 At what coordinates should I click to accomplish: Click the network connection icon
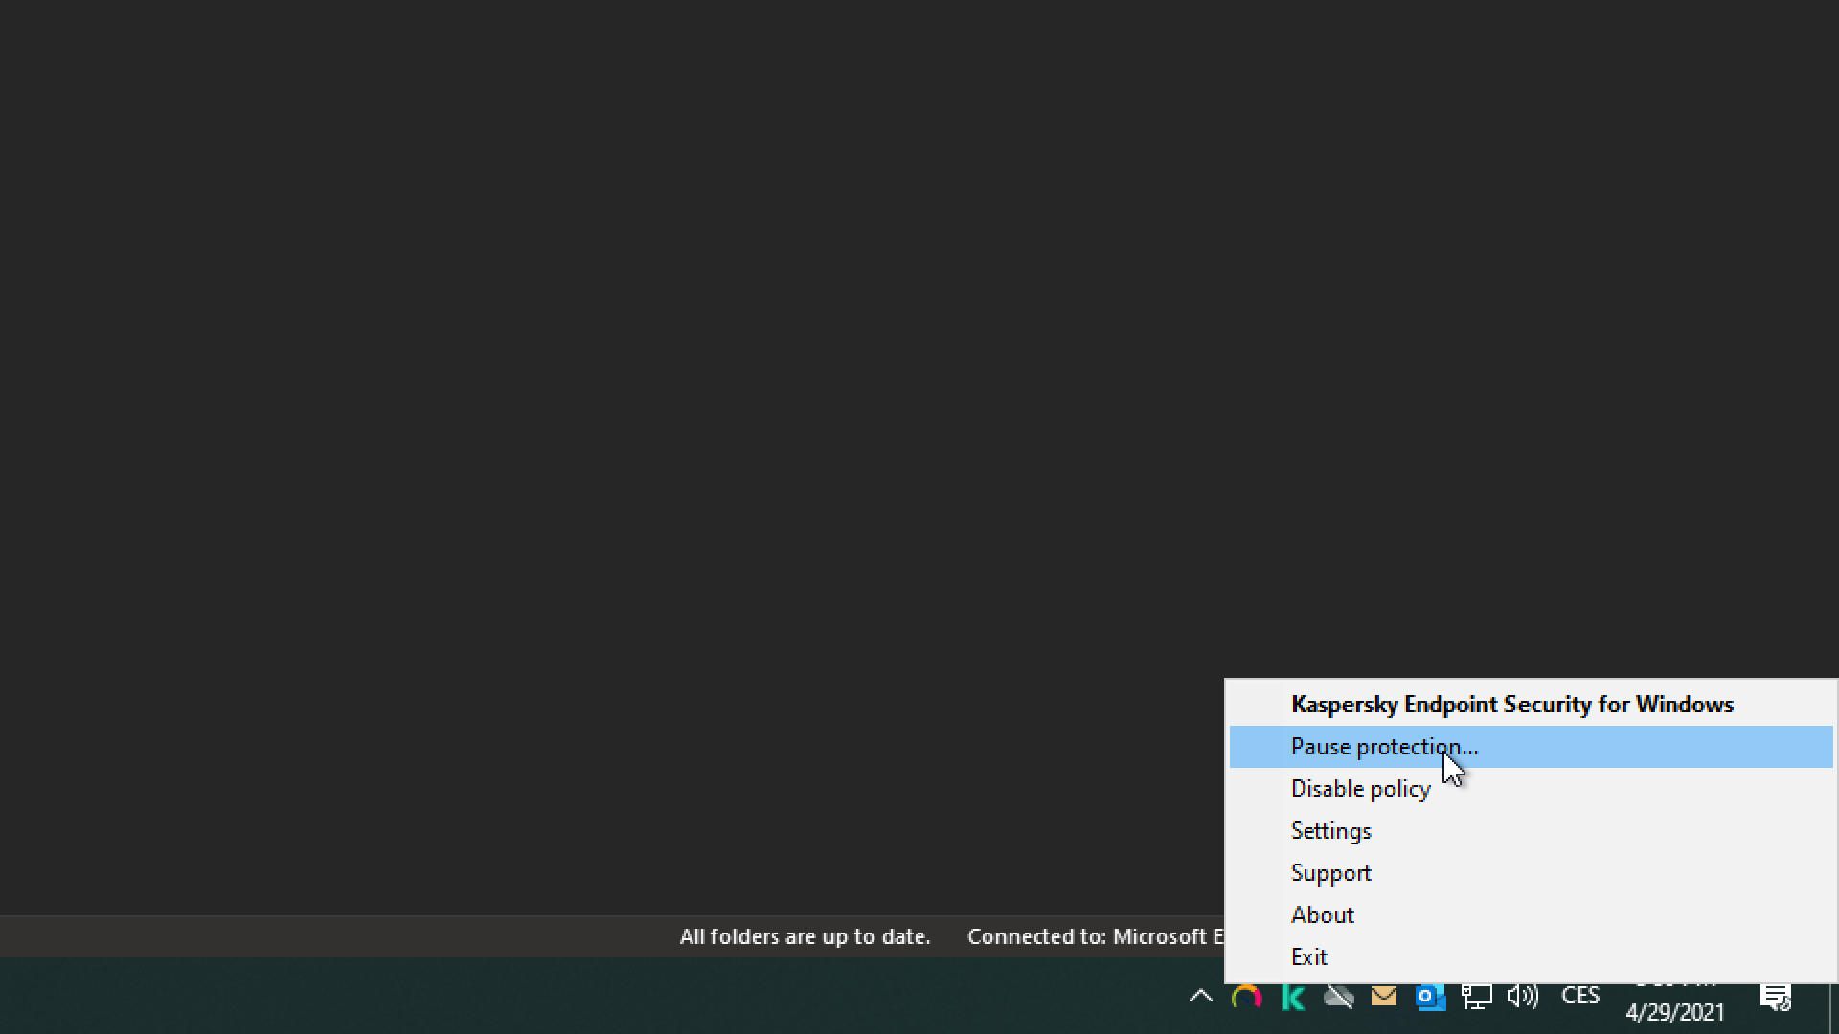pyautogui.click(x=1476, y=998)
